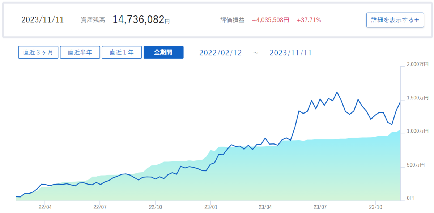This screenshot has height=213, width=434.
Task: Click the 23/10 x-axis label
Action: click(x=375, y=207)
